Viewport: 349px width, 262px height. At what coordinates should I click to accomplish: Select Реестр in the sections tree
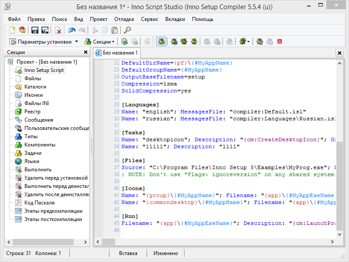(32, 112)
